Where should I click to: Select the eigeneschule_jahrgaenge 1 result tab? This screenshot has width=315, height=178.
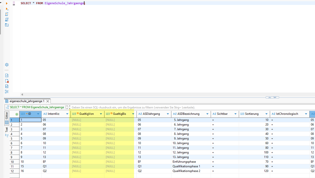(x=27, y=101)
